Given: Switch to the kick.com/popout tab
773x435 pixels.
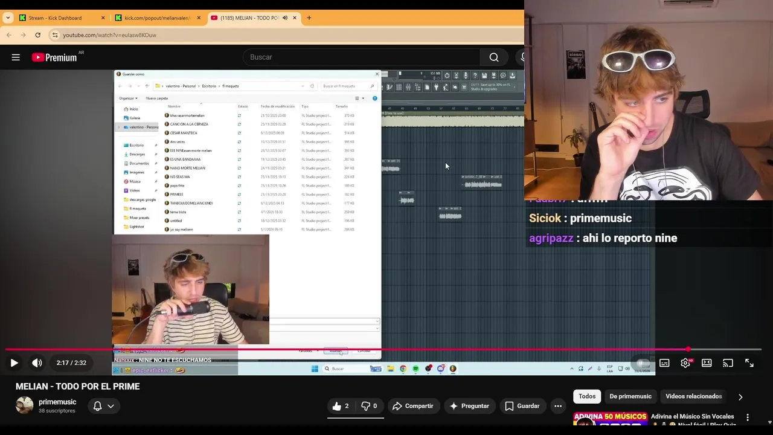Looking at the screenshot, I should 158,18.
